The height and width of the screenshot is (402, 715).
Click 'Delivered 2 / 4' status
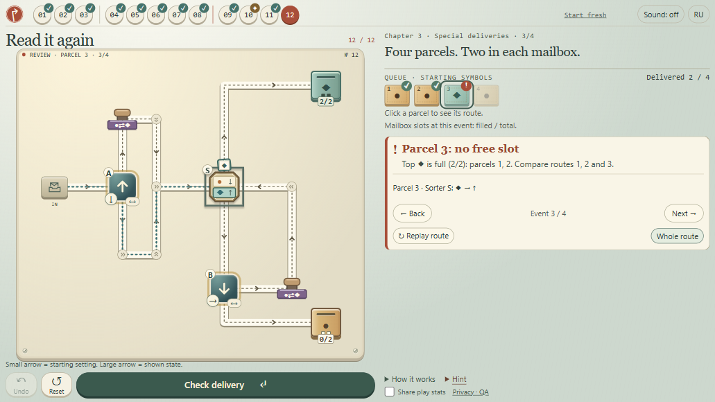click(678, 77)
